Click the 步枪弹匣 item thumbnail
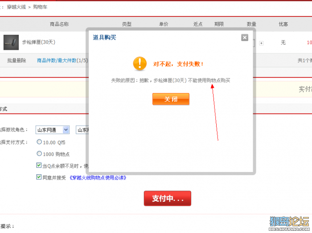The height and width of the screenshot is (233, 312). 11,42
